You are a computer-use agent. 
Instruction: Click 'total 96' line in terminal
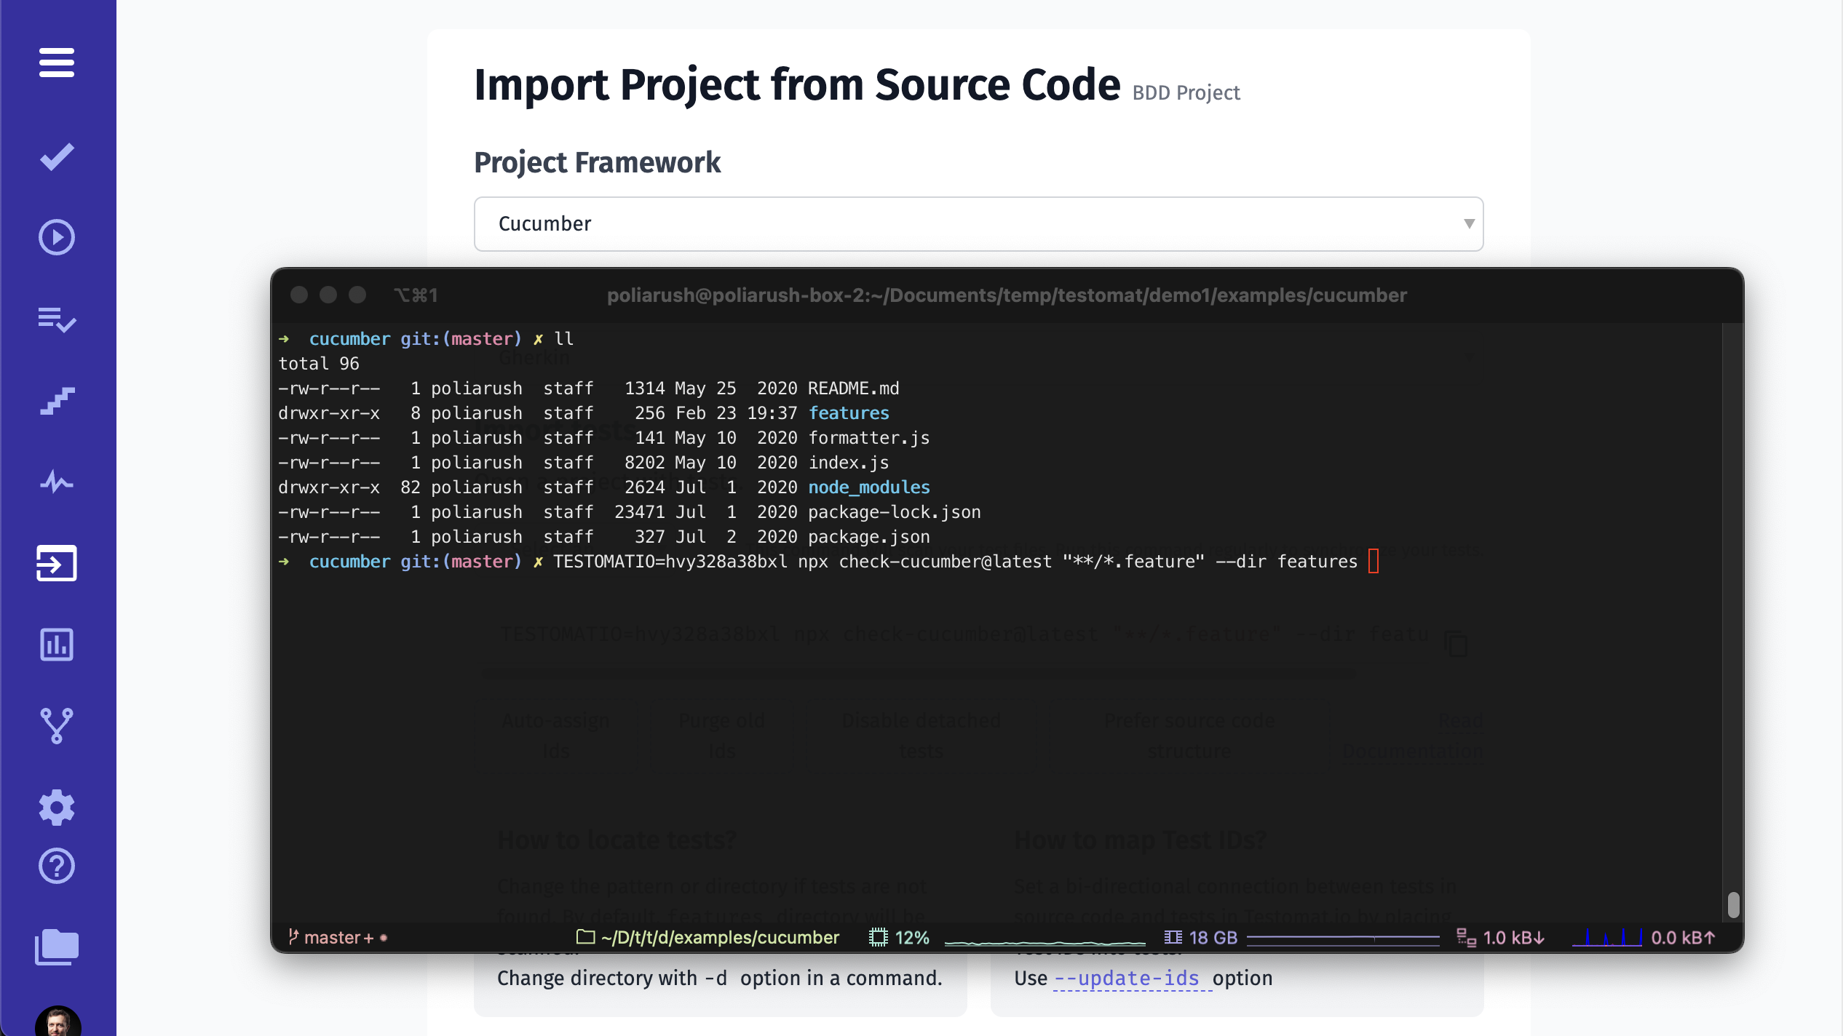[x=319, y=364]
